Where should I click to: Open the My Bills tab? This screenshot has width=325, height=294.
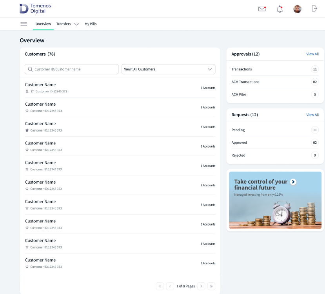pyautogui.click(x=91, y=24)
